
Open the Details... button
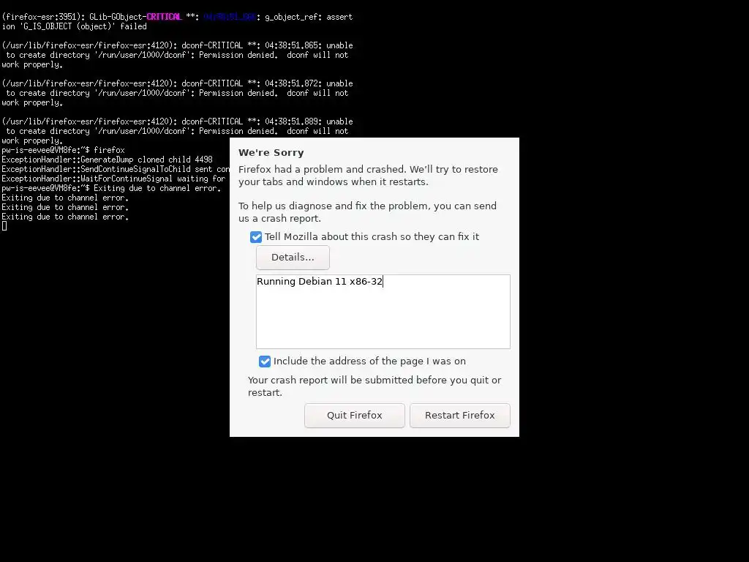[293, 258]
